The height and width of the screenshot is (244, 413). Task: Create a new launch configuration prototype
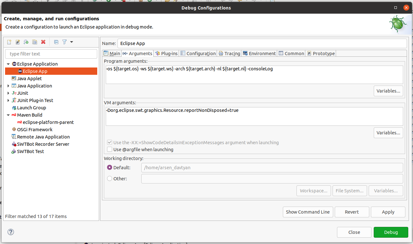coord(18,42)
